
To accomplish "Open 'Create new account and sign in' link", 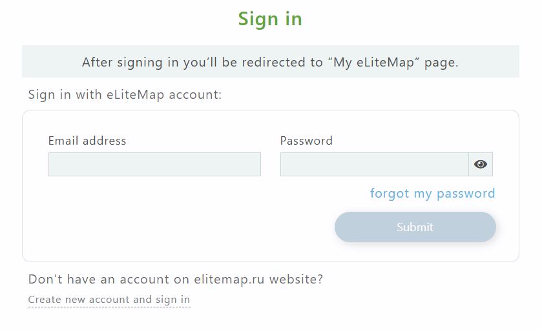I will pyautogui.click(x=109, y=300).
